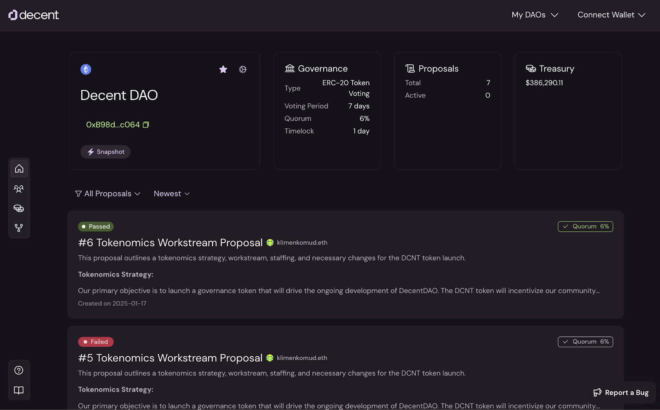
Task: Expand the All Proposals filter dropdown
Action: (x=108, y=193)
